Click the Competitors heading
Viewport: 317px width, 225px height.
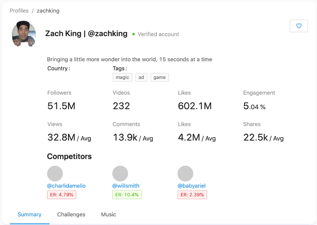(69, 156)
